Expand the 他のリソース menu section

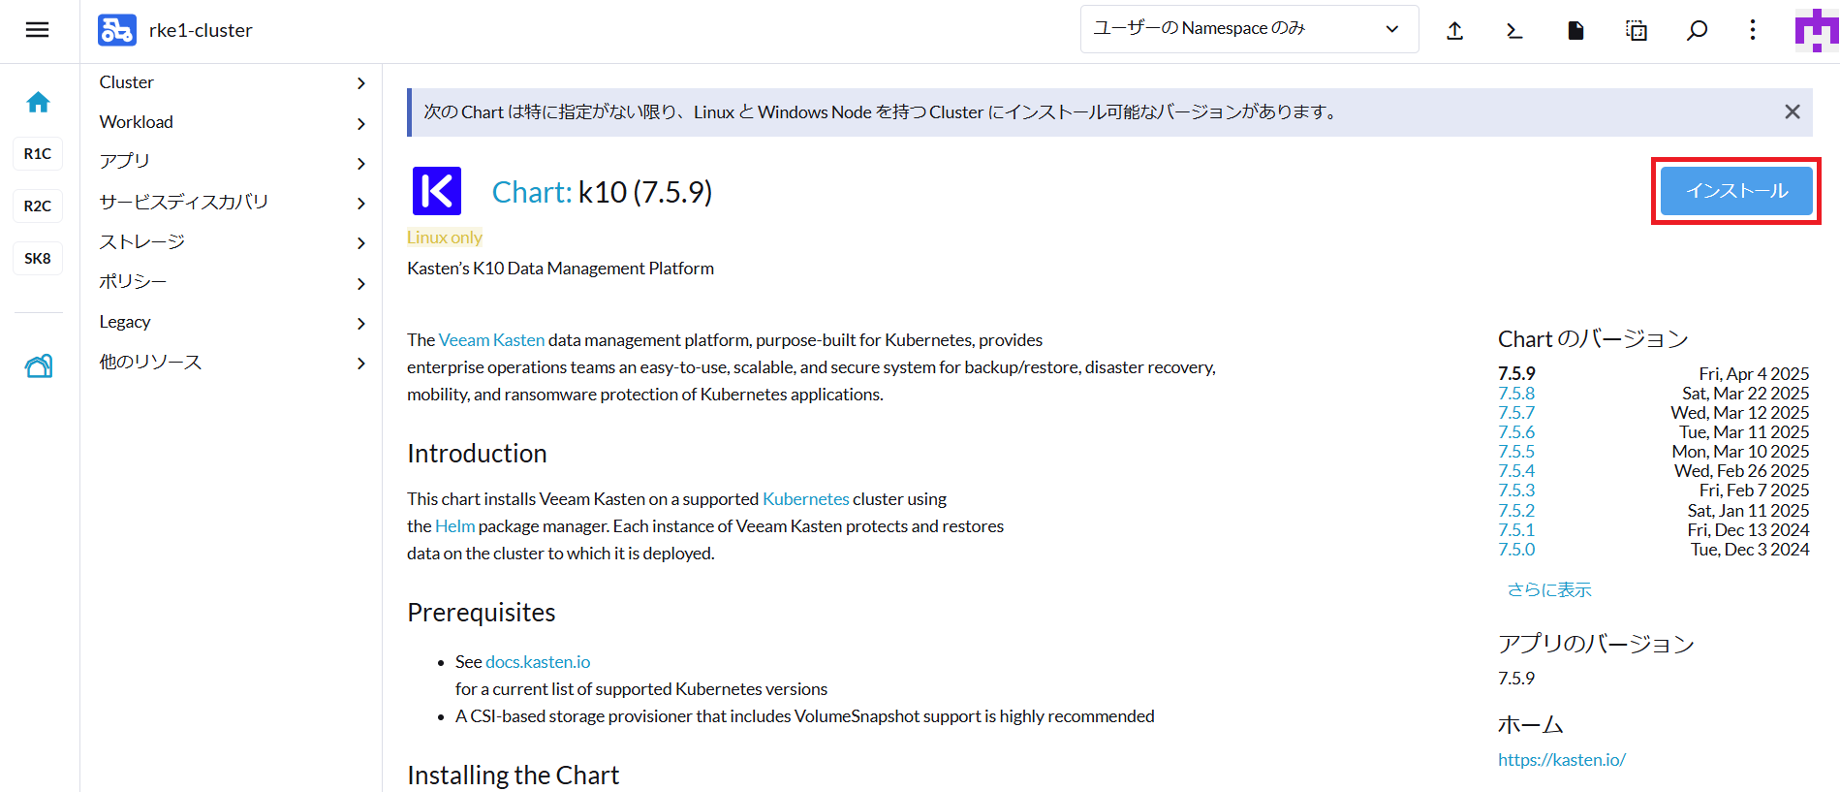point(361,363)
